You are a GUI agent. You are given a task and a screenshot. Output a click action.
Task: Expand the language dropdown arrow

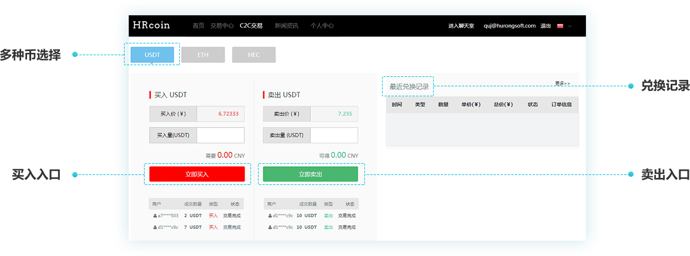(570, 26)
